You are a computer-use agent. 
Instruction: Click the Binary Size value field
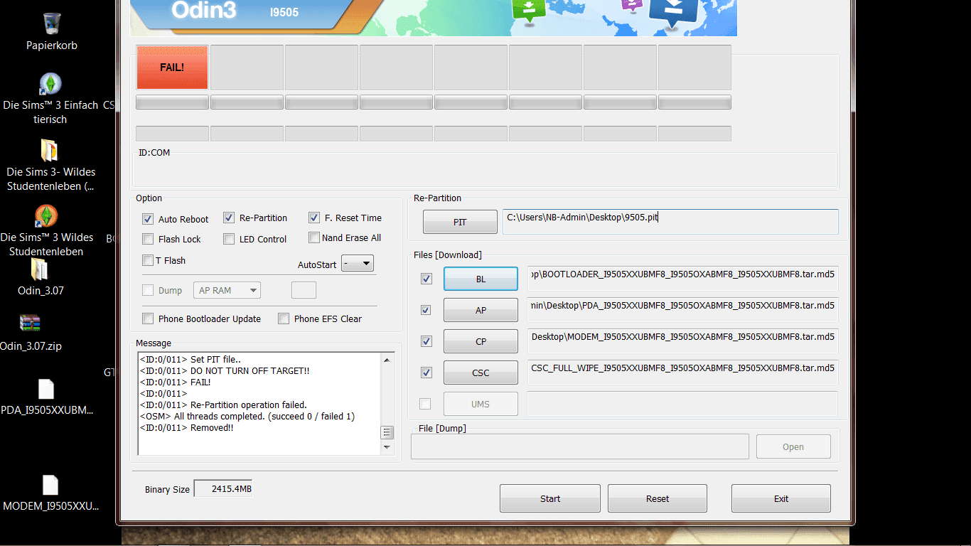[x=223, y=489]
